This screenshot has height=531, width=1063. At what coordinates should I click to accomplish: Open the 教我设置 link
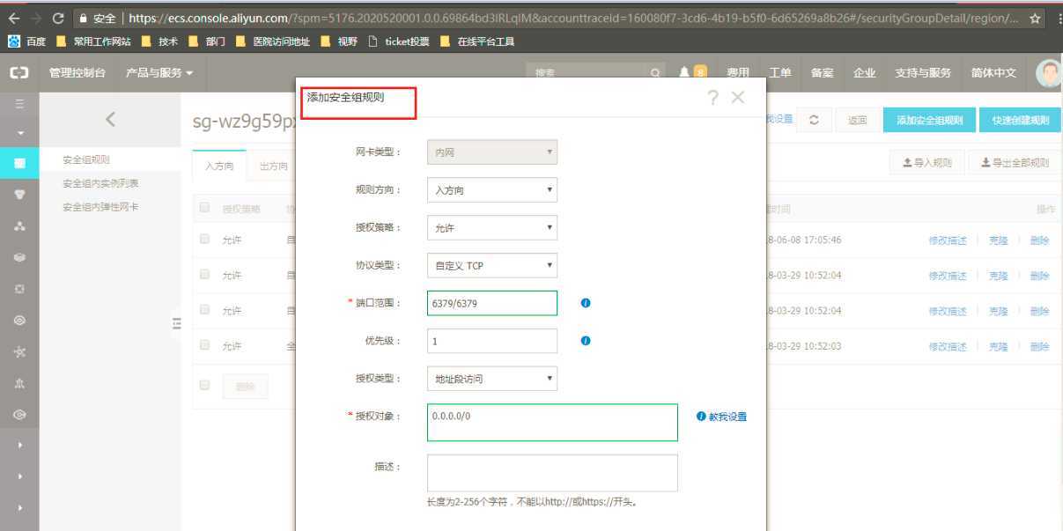click(727, 417)
